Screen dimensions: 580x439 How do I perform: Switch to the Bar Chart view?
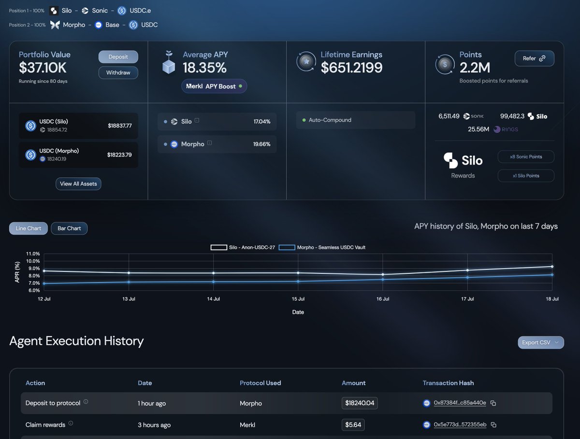(69, 228)
